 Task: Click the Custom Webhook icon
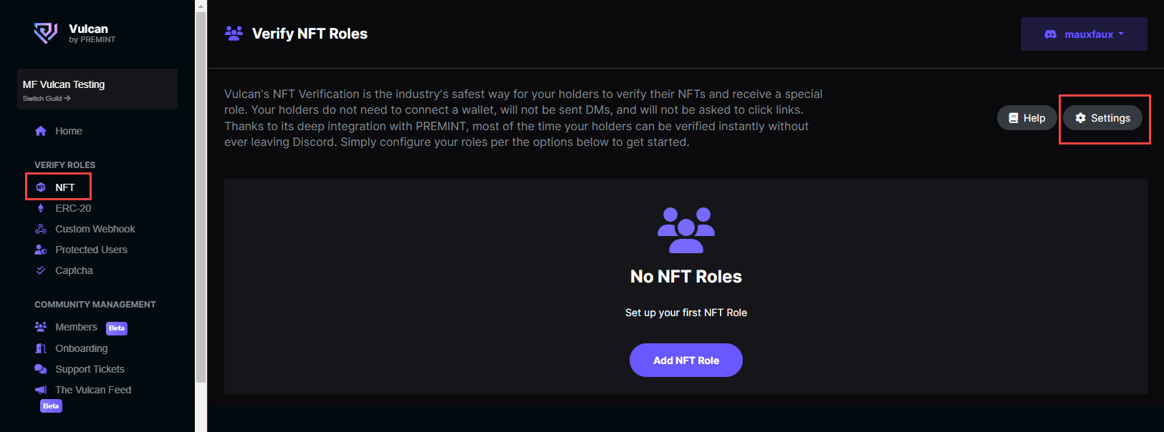pyautogui.click(x=41, y=229)
